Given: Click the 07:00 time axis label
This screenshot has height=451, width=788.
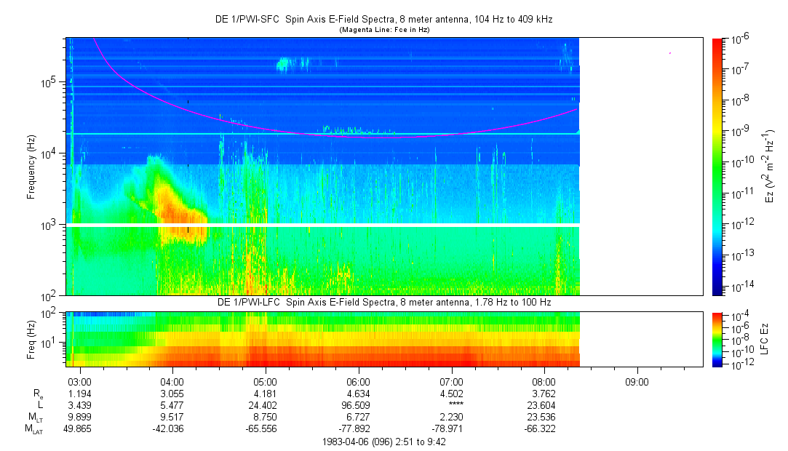Looking at the screenshot, I should tap(451, 380).
